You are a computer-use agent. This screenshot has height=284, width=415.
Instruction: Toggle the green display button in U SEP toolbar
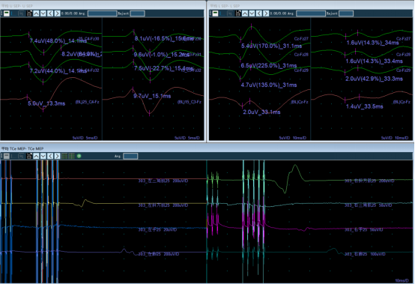click(7, 13)
